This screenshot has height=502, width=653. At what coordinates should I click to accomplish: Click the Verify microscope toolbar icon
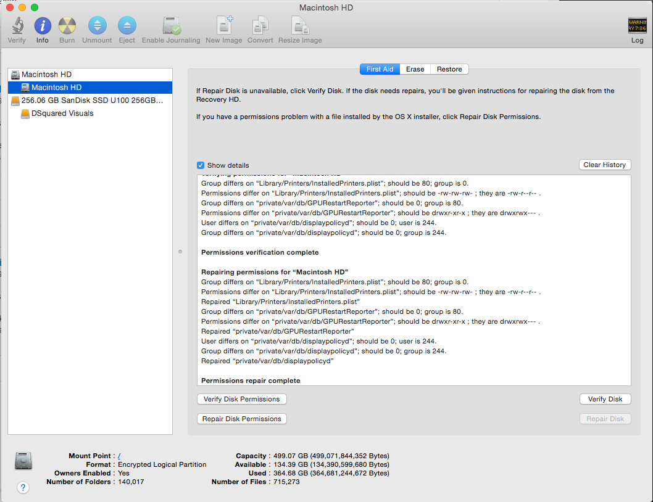point(17,26)
